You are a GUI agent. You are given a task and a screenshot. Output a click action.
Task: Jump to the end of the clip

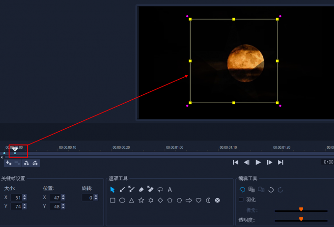280,163
